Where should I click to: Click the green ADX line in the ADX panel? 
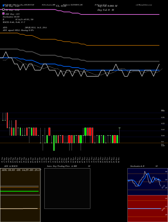19,191
